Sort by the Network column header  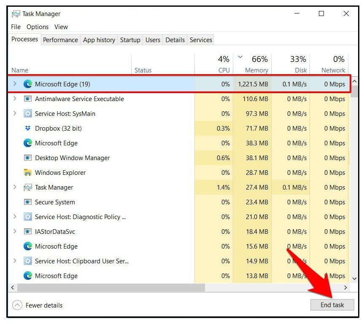click(x=329, y=64)
